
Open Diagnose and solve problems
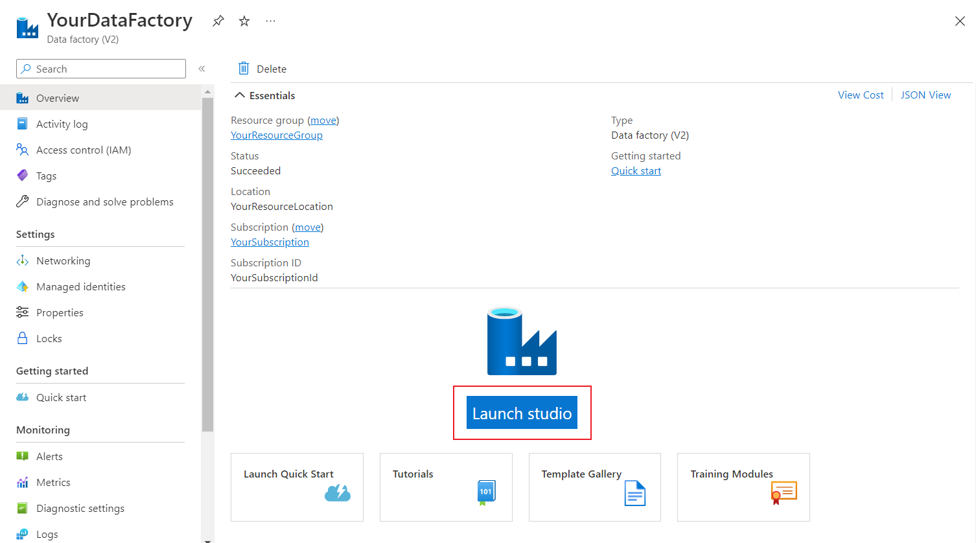(105, 202)
